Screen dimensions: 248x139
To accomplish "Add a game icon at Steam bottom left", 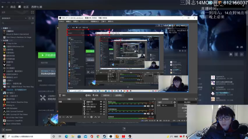I will coord(3,130).
